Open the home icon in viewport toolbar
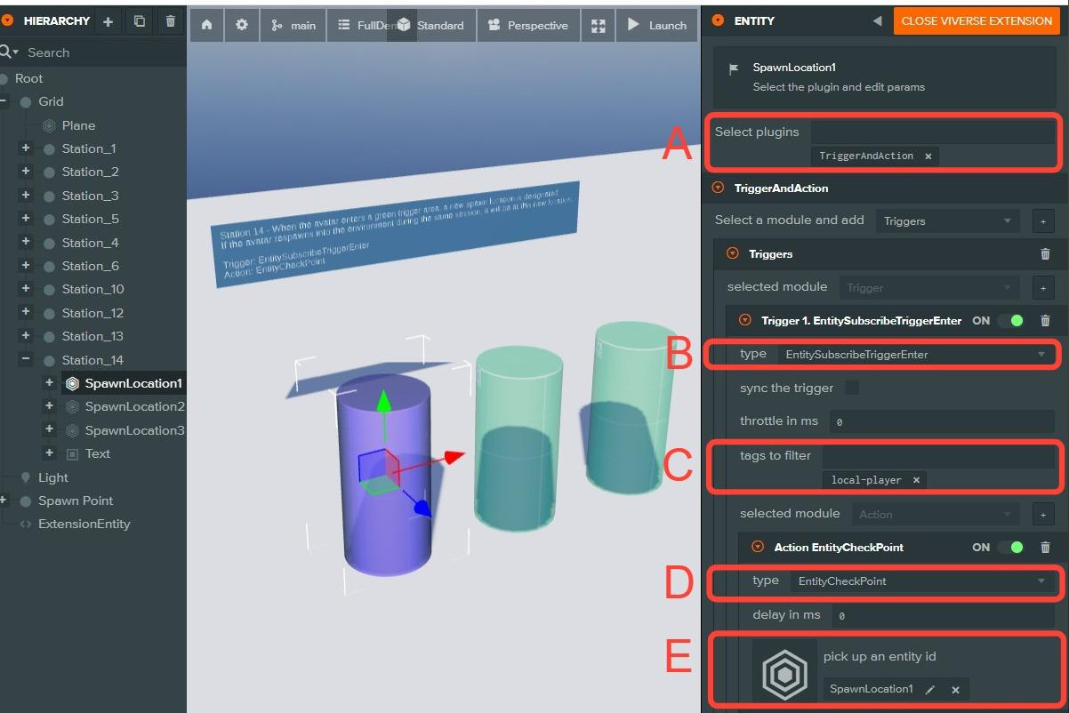Viewport: 1069px width, 713px height. click(206, 26)
